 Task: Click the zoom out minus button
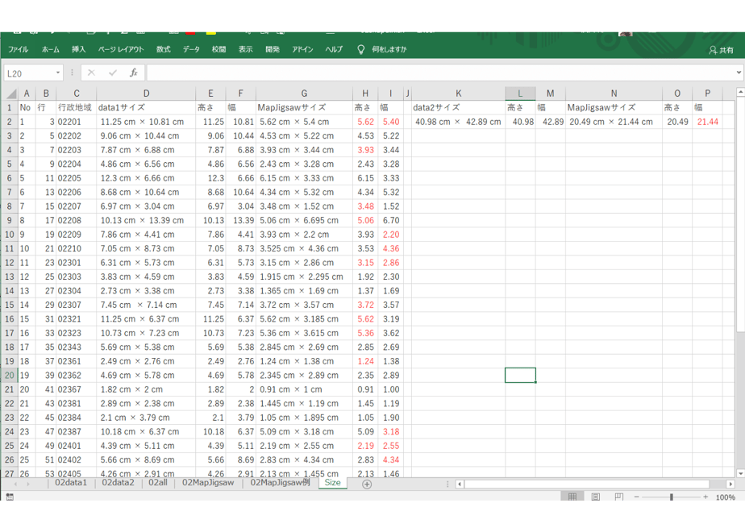click(x=637, y=497)
